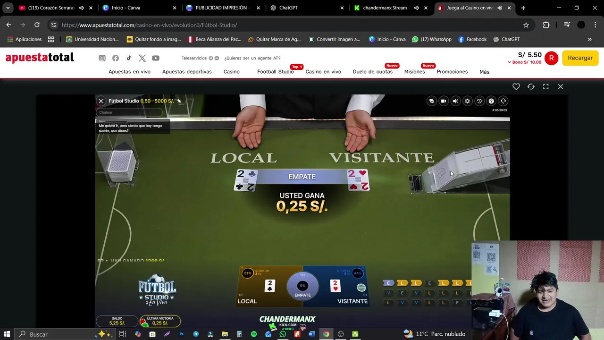
Task: Enter fullscreen mode for the game
Action: tap(545, 86)
